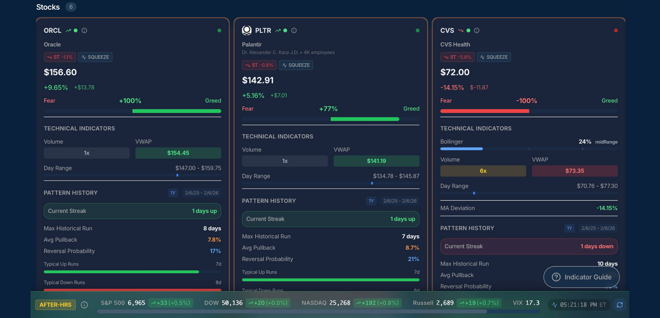The height and width of the screenshot is (318, 660).
Task: Click the AFTER-HRS market status badge
Action: tap(55, 305)
